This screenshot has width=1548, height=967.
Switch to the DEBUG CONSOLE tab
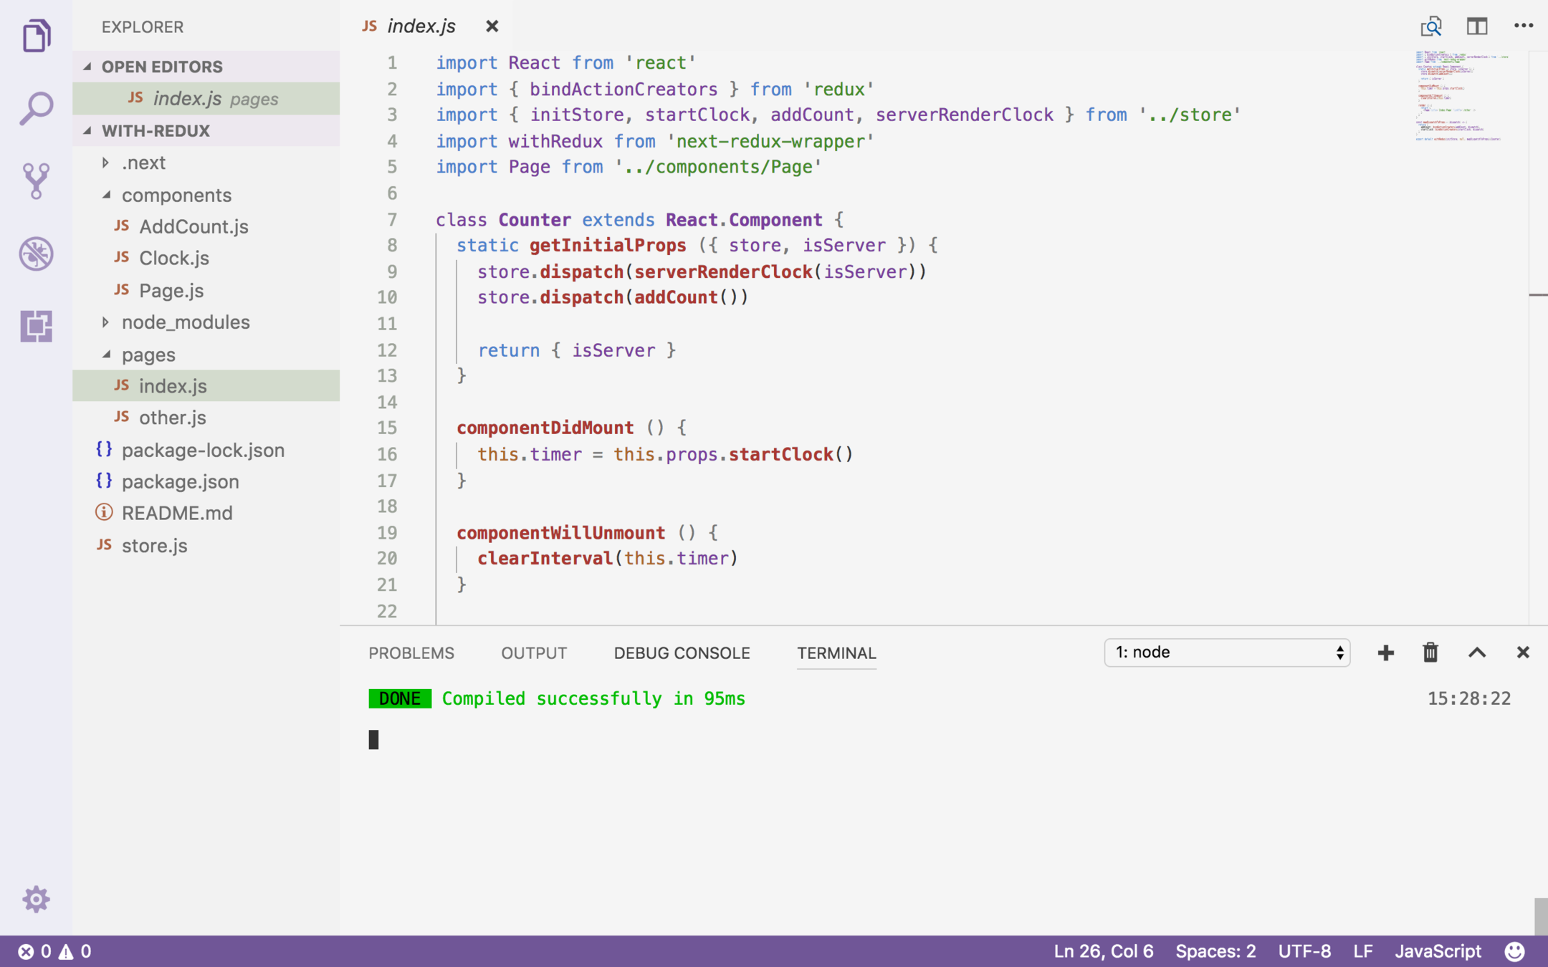682,653
